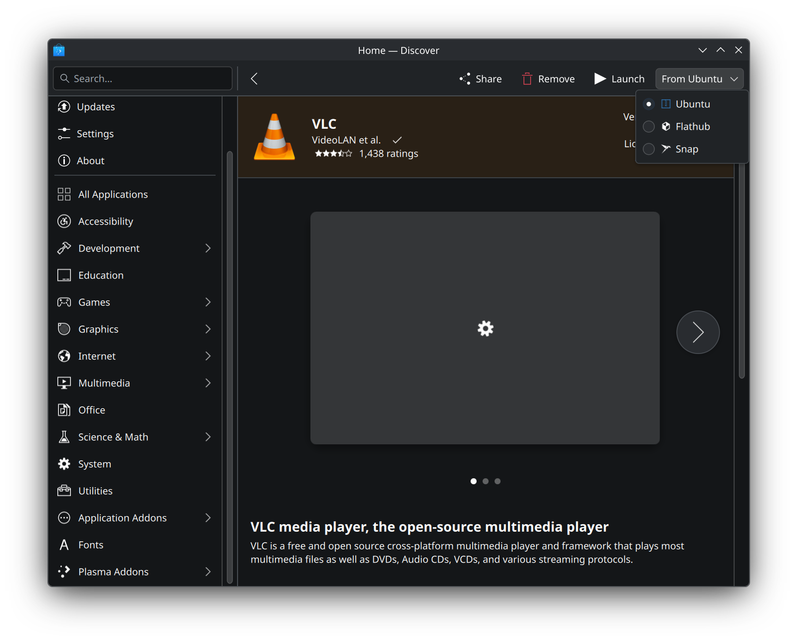The width and height of the screenshot is (798, 644).
Task: Expand the Internet category chevron
Action: pos(208,356)
